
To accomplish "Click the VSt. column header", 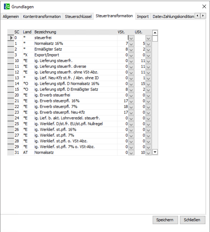I will pos(126,32).
